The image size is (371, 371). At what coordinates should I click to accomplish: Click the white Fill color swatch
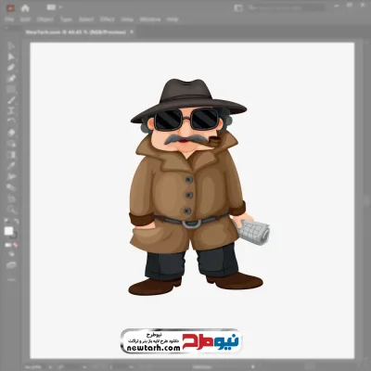(x=8, y=231)
